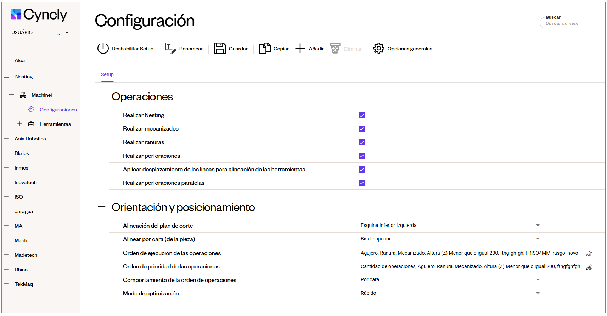Switch to the Setup tab
Viewport: 607px width, 316px height.
coord(107,75)
